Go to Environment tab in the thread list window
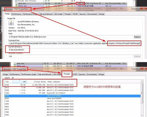 coord(92,74)
